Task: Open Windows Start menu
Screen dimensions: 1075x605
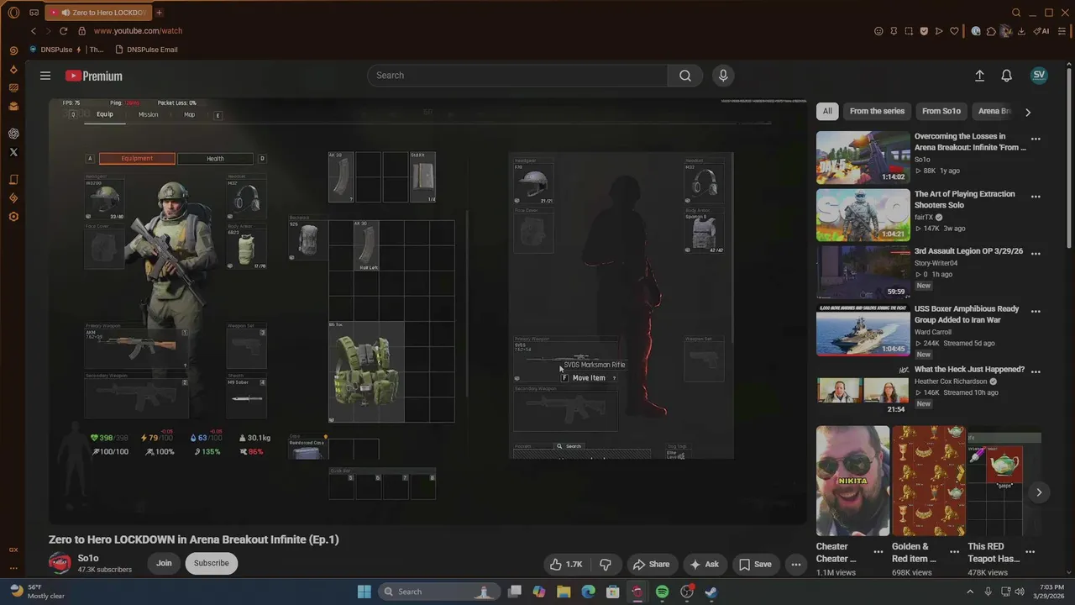Action: click(364, 592)
